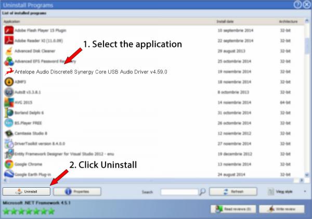Screen dimensions: 312x219
Task: Click the Uninstall button
Action: pos(27,191)
